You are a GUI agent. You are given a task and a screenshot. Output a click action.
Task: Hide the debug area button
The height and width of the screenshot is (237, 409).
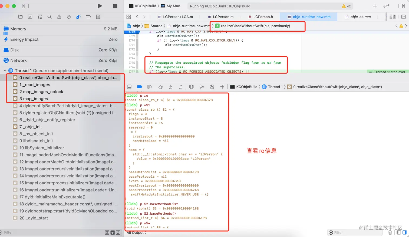pyautogui.click(x=129, y=87)
